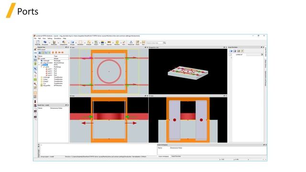Screen dimensions: 306x172
Task: Collapse the ports group node
Action: point(42,67)
